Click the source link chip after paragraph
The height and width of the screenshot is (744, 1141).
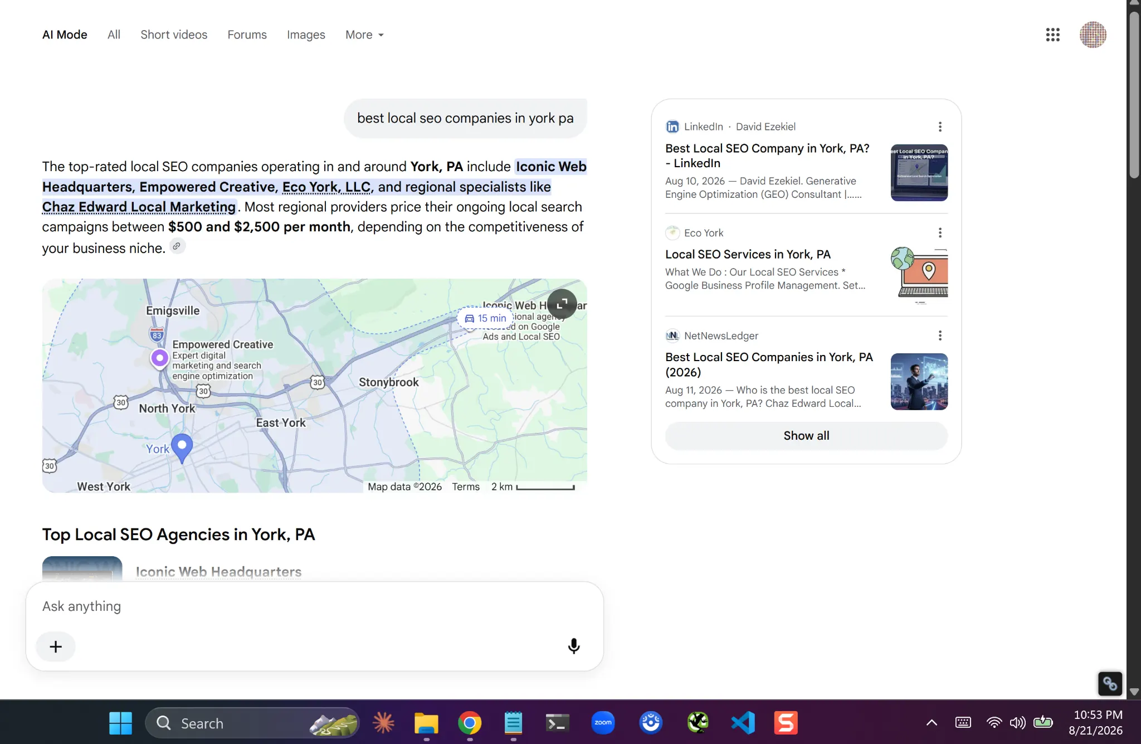[x=177, y=246]
